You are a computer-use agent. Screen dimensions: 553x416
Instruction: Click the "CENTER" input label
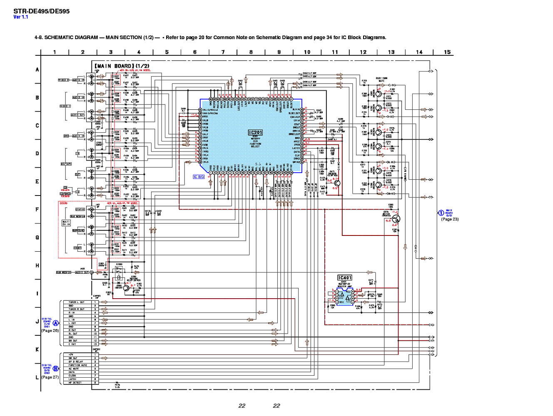click(x=80, y=209)
